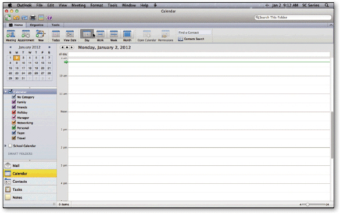Open Contacts Search
This screenshot has height=214, width=340.
(x=191, y=39)
